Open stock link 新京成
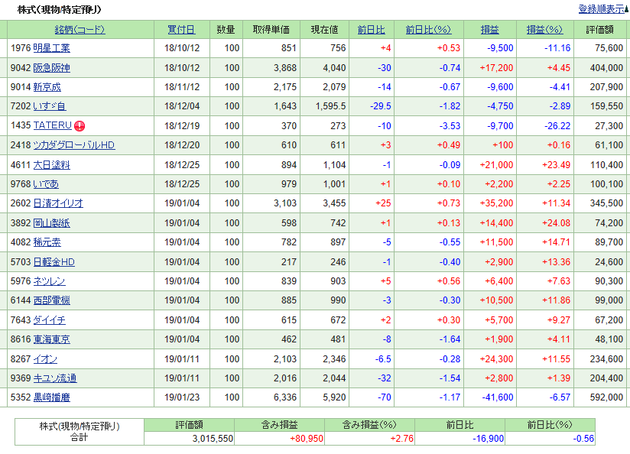The image size is (630, 454). [x=47, y=87]
